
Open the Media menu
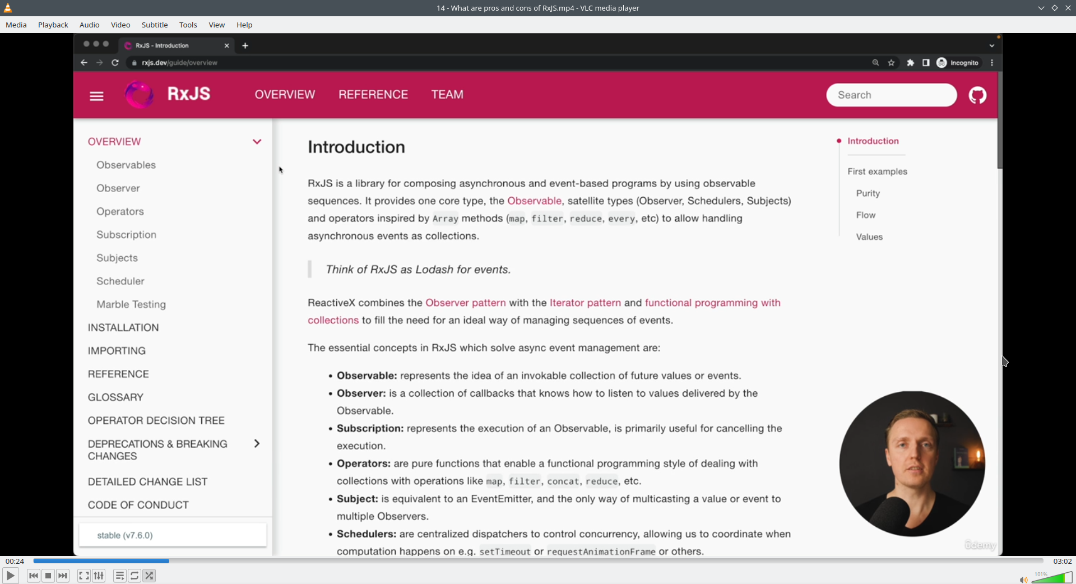tap(16, 25)
